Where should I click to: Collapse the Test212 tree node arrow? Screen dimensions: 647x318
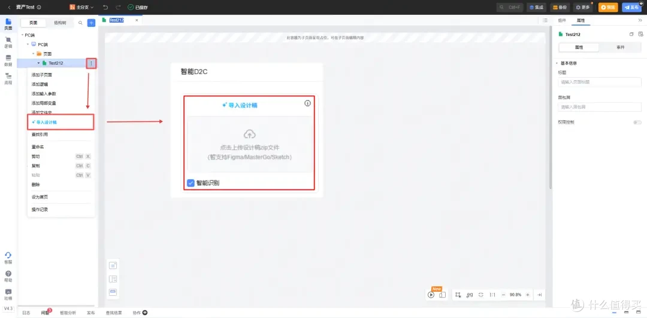38,63
